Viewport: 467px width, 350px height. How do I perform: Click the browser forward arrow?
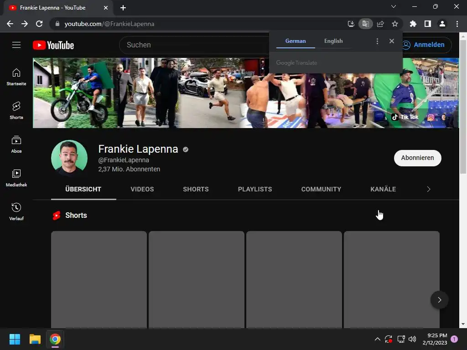click(x=25, y=24)
